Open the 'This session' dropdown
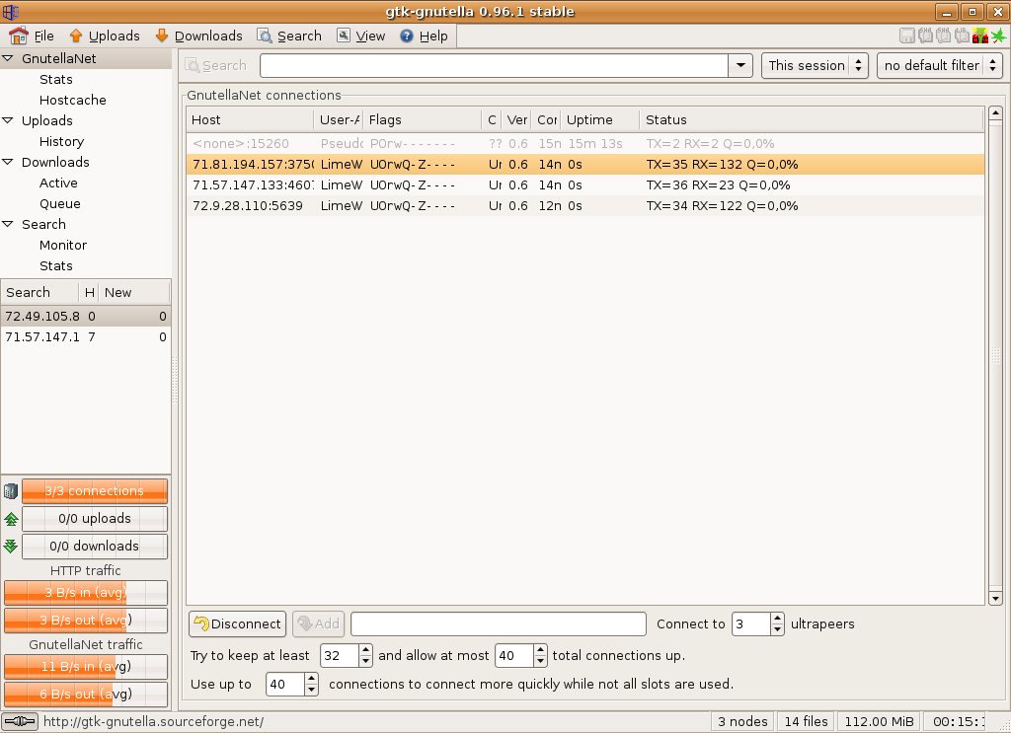 tap(815, 66)
